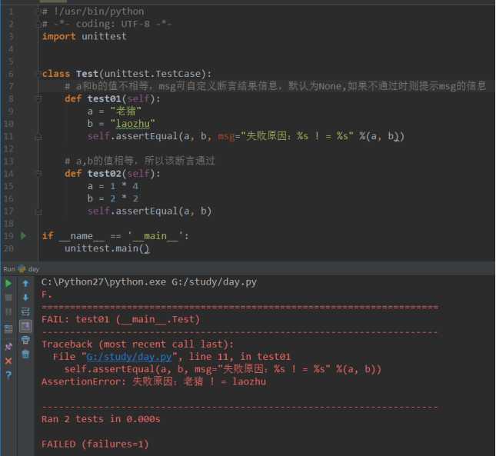
Task: Click 'Ran 2 tests in 0.000s' output
Action: coord(101,419)
